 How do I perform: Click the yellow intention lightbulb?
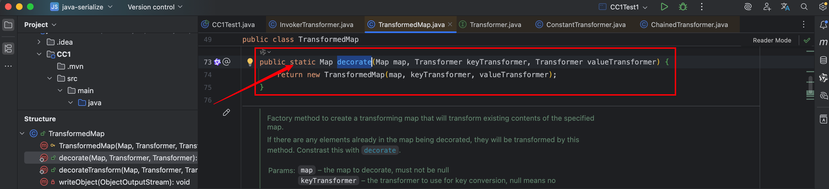pyautogui.click(x=250, y=62)
